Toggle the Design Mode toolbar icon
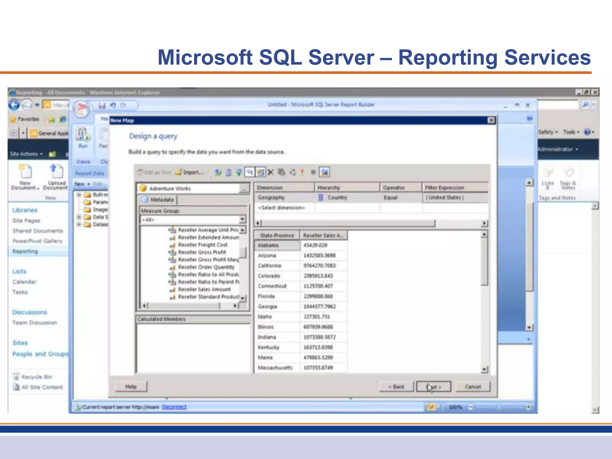 point(324,172)
